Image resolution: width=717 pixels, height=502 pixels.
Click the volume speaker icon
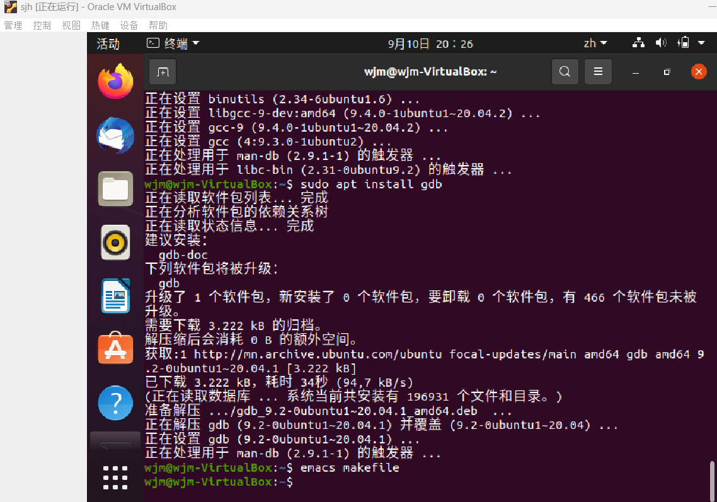point(661,43)
